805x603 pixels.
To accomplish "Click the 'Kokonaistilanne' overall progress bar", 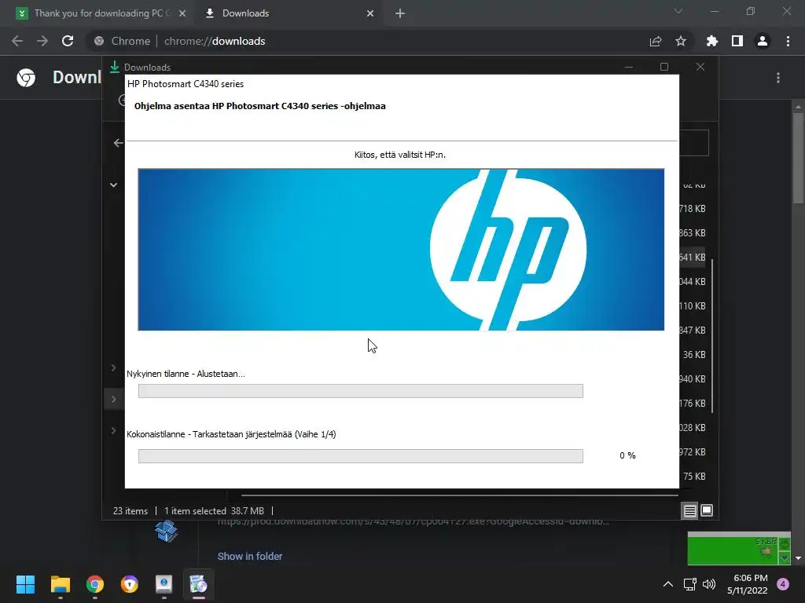I will (x=360, y=456).
